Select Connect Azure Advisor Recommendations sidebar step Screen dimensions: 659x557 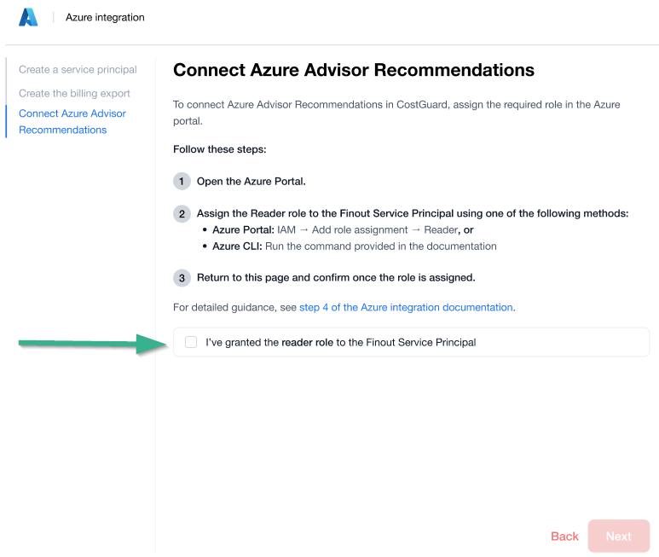coord(72,121)
